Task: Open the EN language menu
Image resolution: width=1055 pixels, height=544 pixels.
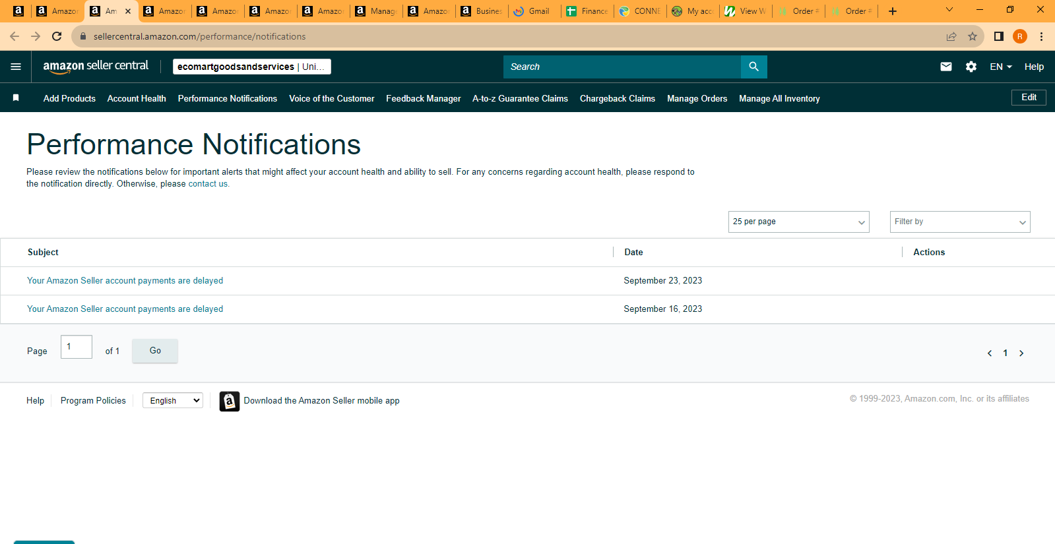Action: [1001, 67]
